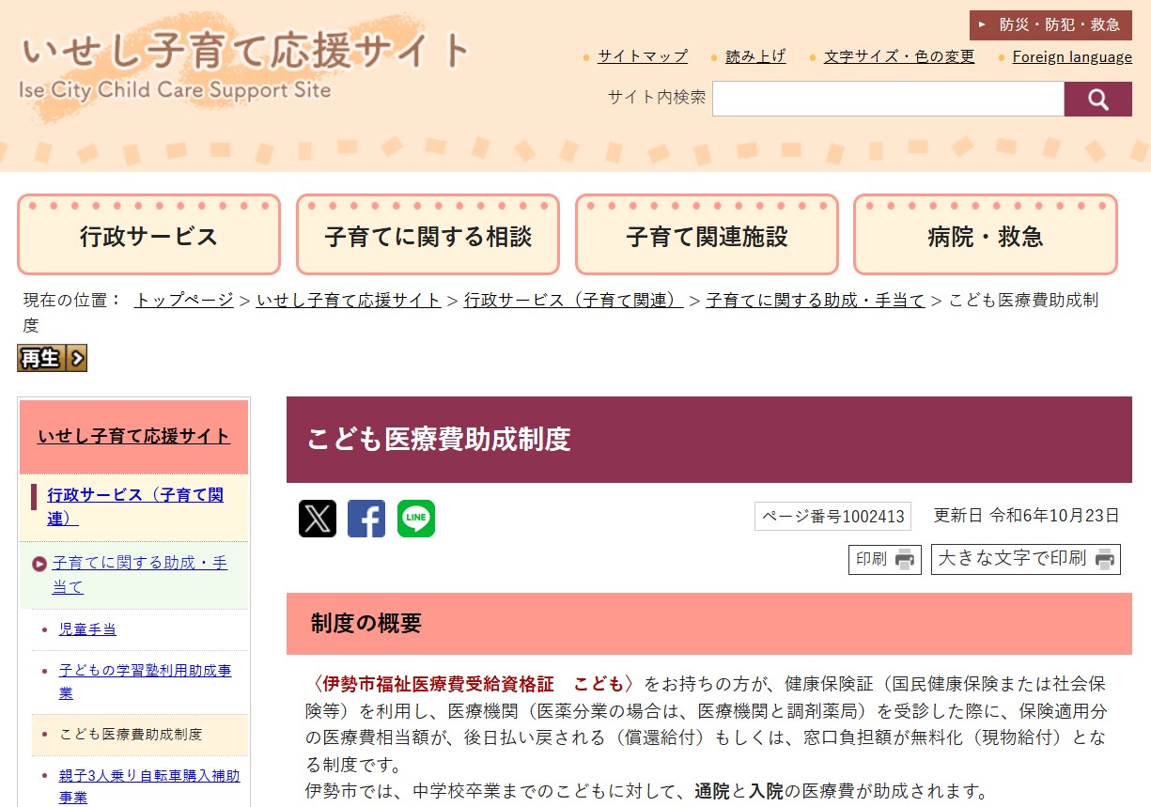Open the 行政サービス main menu tab
The height and width of the screenshot is (807, 1151).
pos(148,236)
